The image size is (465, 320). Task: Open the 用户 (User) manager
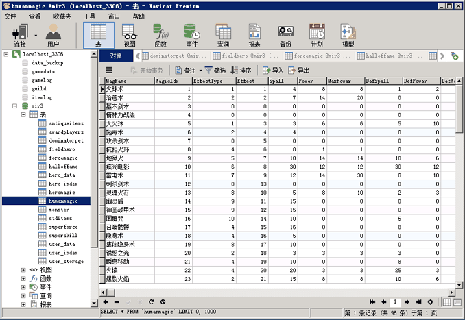53,34
